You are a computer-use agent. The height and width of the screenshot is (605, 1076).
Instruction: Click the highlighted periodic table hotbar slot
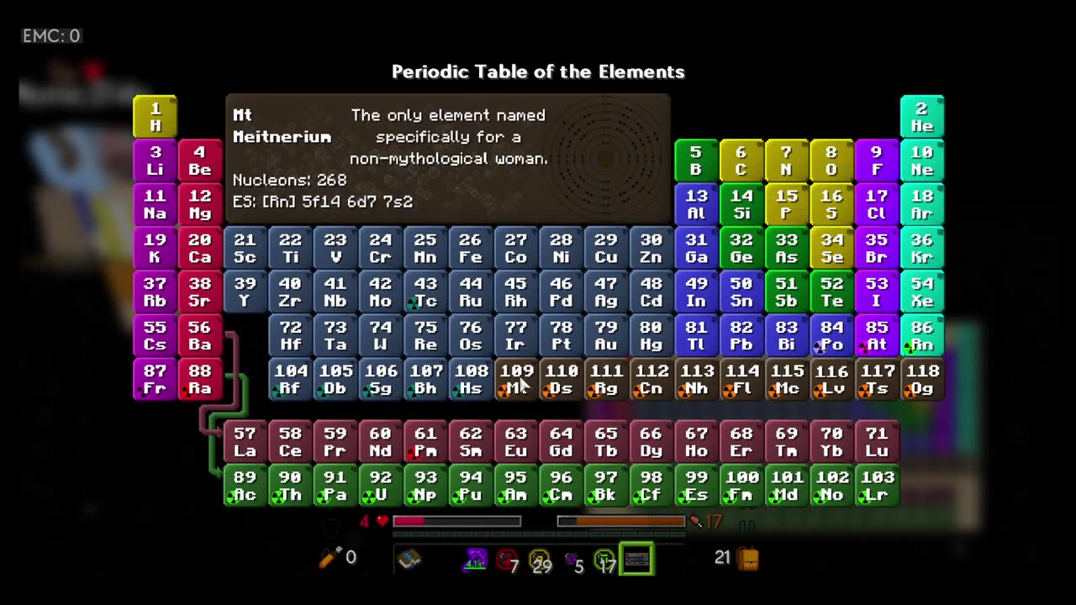pyautogui.click(x=636, y=559)
